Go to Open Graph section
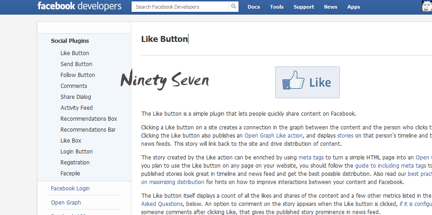Viewport: 432px width, 215px height. click(x=66, y=203)
